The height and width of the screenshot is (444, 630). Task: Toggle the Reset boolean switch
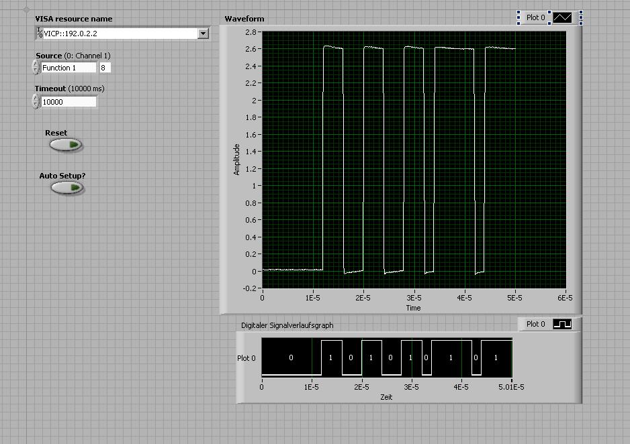(x=66, y=144)
